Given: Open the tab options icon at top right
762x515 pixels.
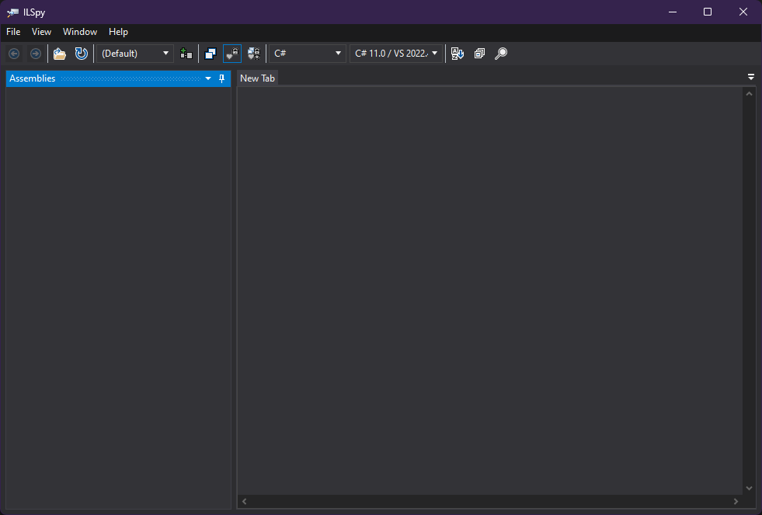Looking at the screenshot, I should tap(750, 77).
